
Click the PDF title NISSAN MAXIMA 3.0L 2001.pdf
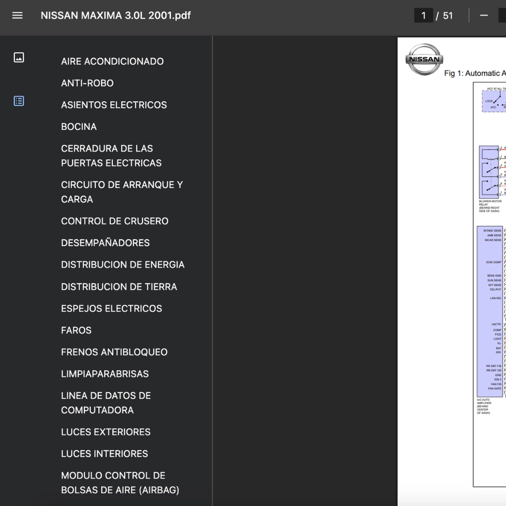116,15
